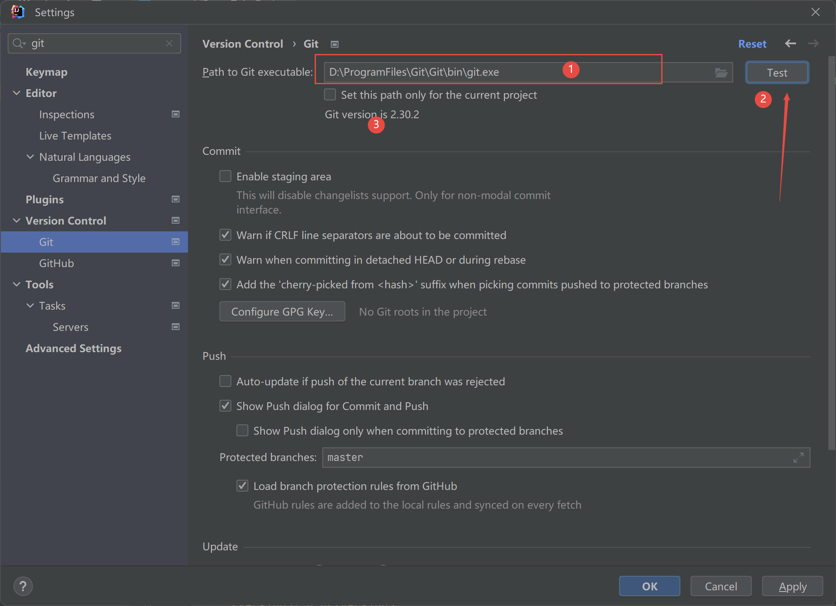This screenshot has height=606, width=836.
Task: Collapse the Version Control tree node
Action: point(17,221)
